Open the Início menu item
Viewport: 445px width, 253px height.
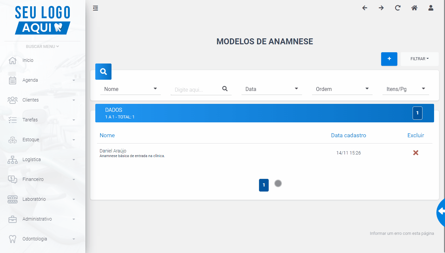point(28,60)
